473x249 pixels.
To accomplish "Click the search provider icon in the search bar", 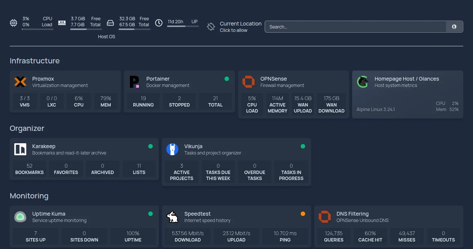I will pos(454,27).
